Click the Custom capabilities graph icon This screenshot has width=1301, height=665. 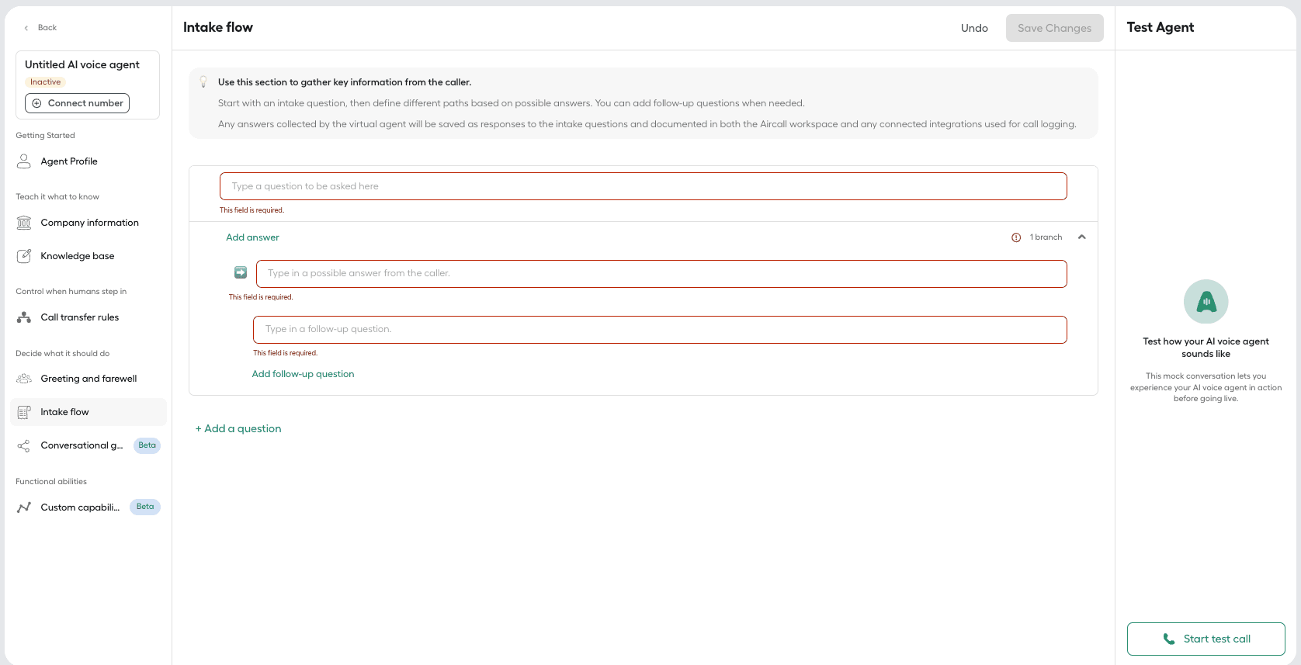[x=24, y=507]
